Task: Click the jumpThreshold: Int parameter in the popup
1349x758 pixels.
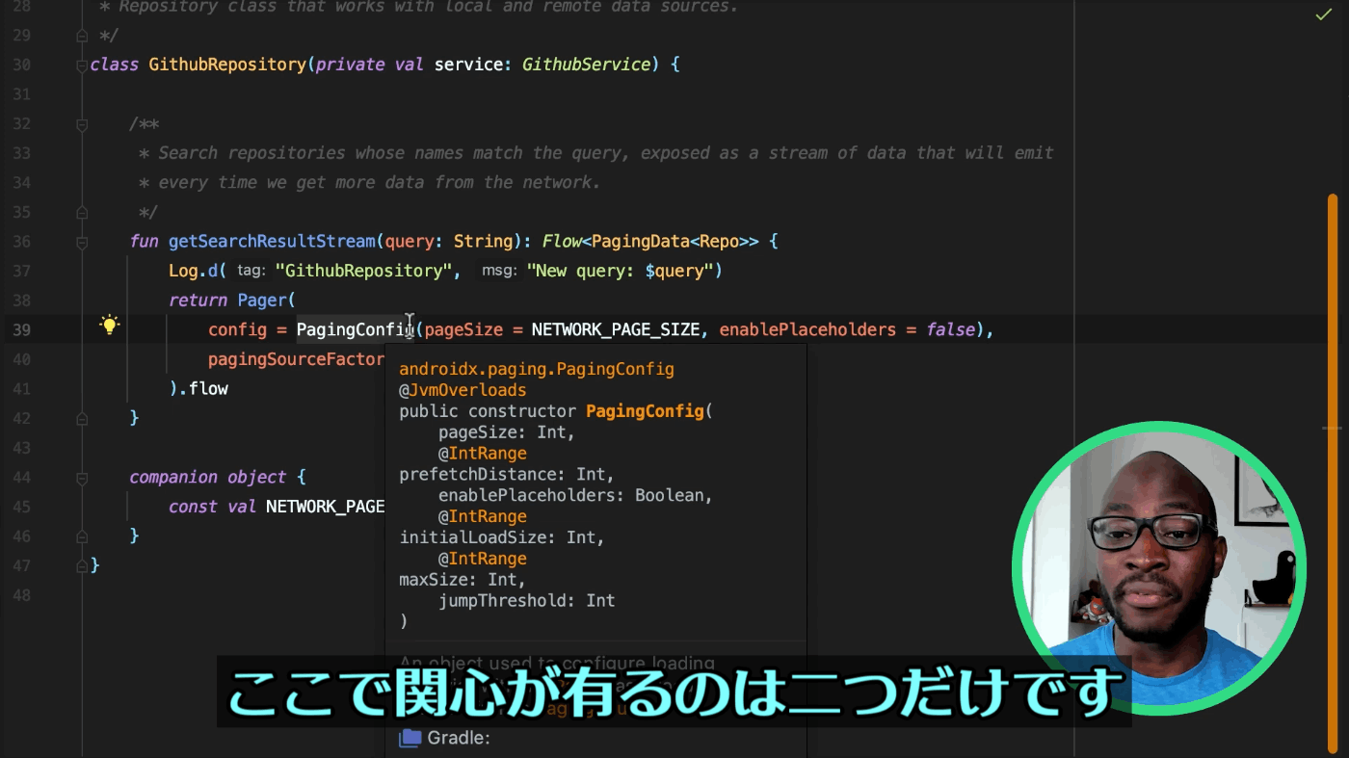Action: coord(526,601)
